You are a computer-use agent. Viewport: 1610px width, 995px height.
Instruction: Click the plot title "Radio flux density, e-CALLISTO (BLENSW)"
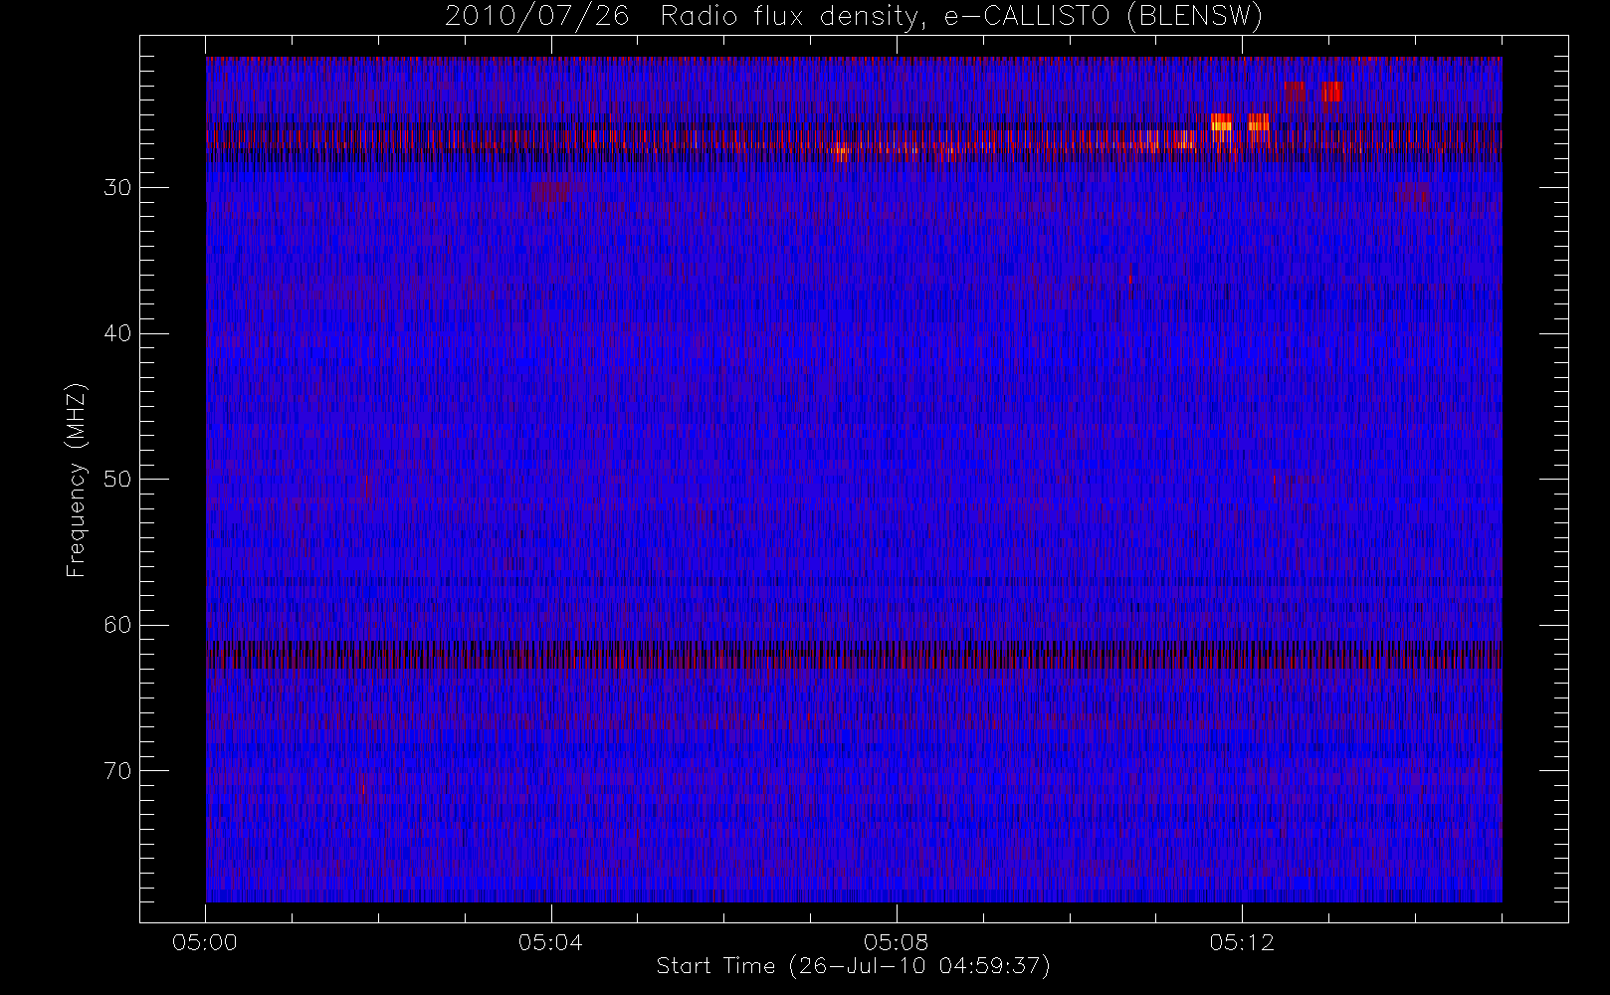(961, 17)
